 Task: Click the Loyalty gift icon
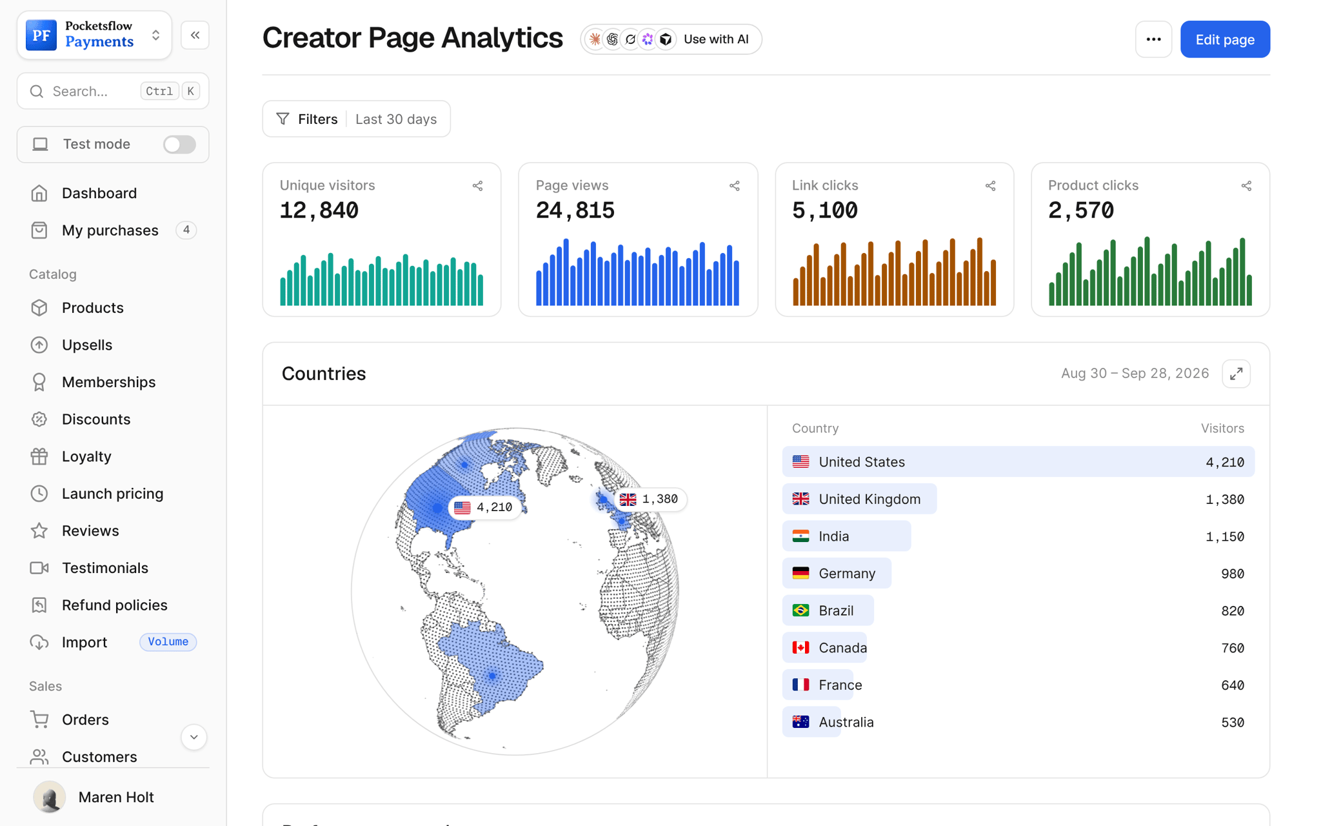coord(39,456)
